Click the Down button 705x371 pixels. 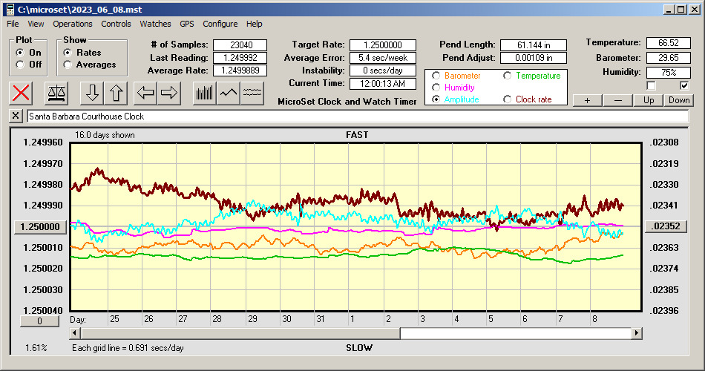click(x=679, y=100)
